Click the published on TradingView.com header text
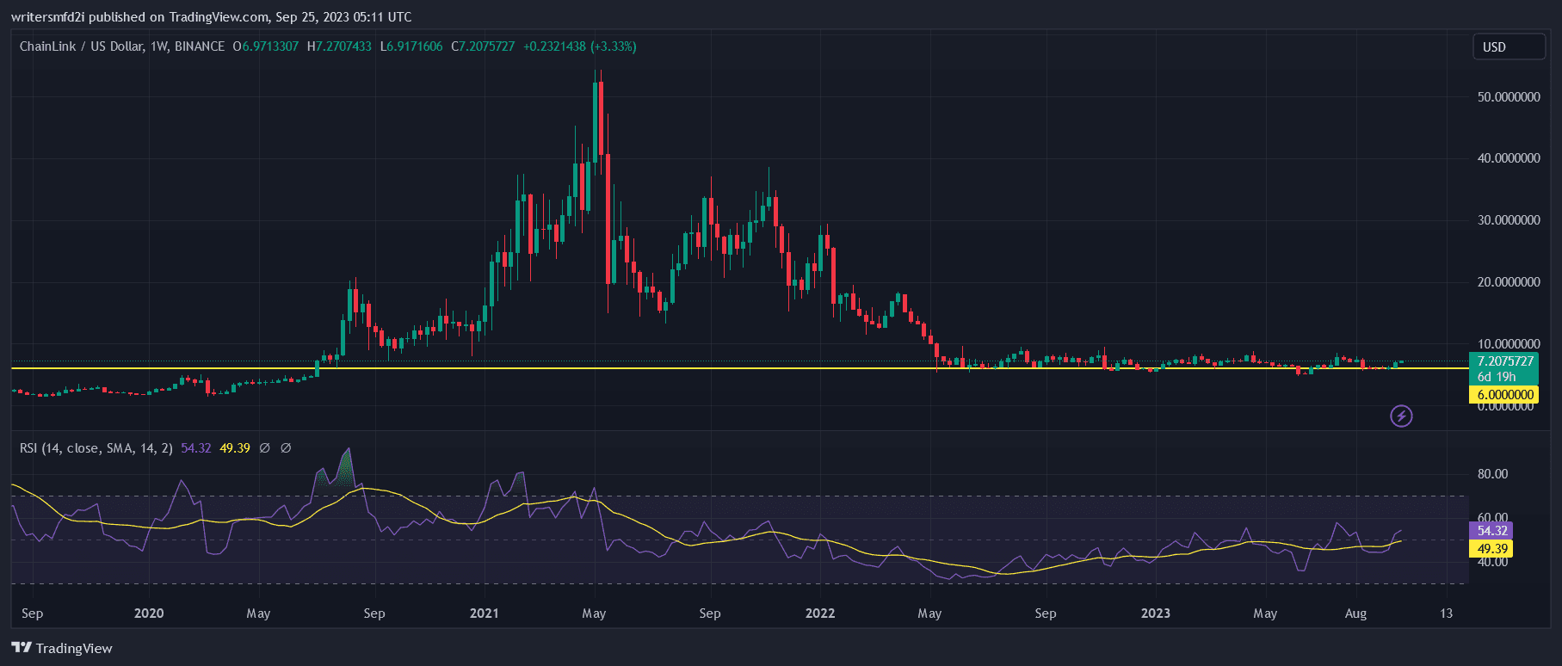The image size is (1562, 666). [211, 17]
